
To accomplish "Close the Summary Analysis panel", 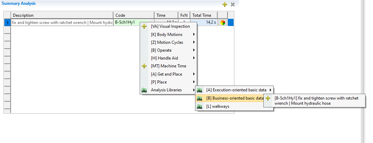I will click(x=233, y=4).
